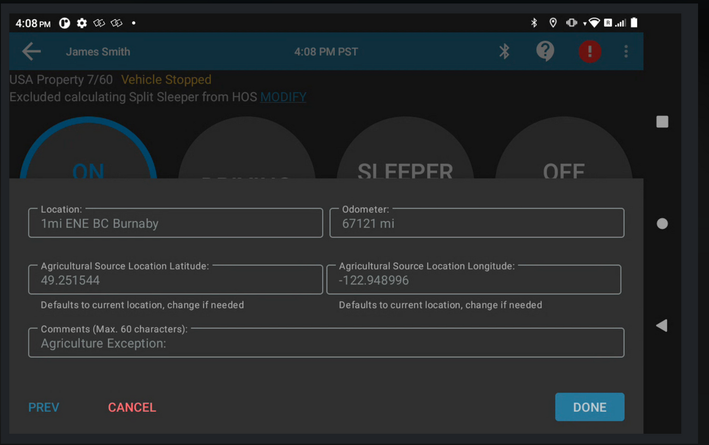709x445 pixels.
Task: Select the SLEEPER duty status circle
Action: pos(405,158)
